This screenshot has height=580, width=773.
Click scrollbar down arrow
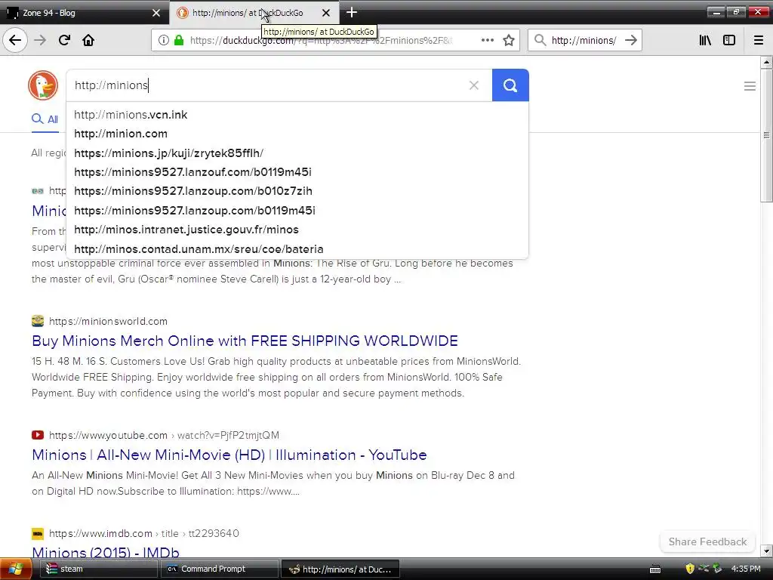[x=766, y=551]
